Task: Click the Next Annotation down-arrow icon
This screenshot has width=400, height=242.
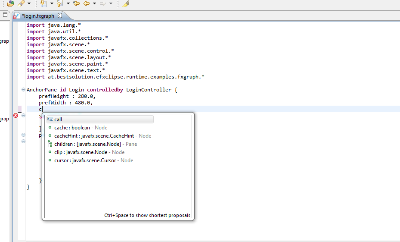Action: (x=43, y=3)
